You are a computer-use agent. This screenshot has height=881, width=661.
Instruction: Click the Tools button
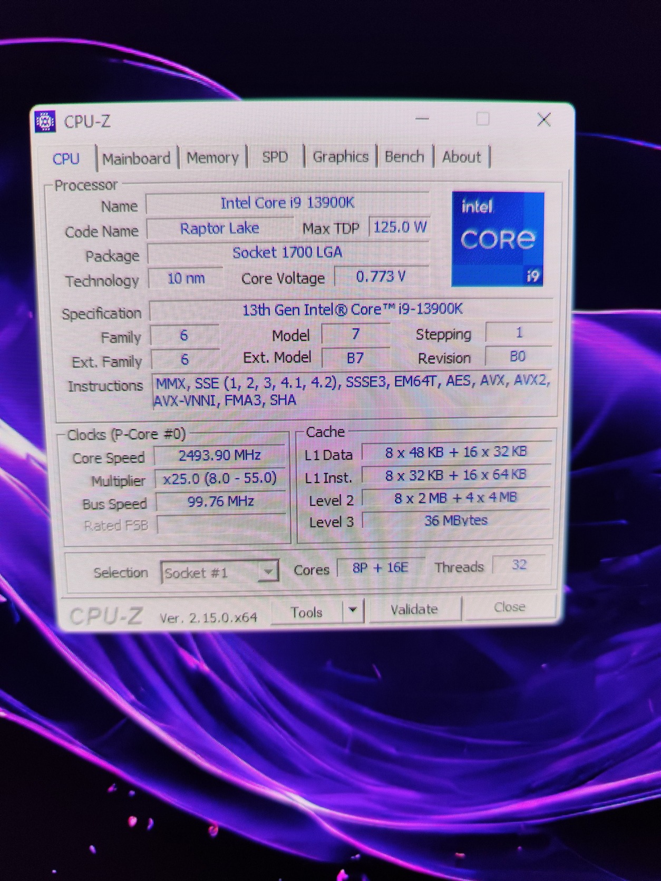click(x=307, y=612)
